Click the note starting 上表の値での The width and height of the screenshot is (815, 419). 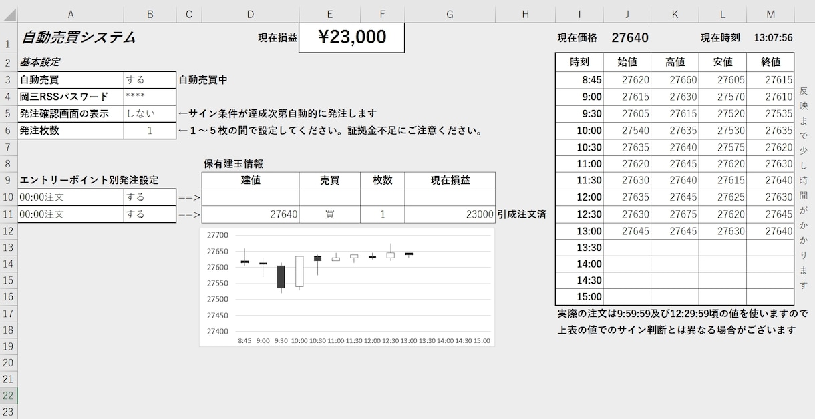[x=677, y=330]
